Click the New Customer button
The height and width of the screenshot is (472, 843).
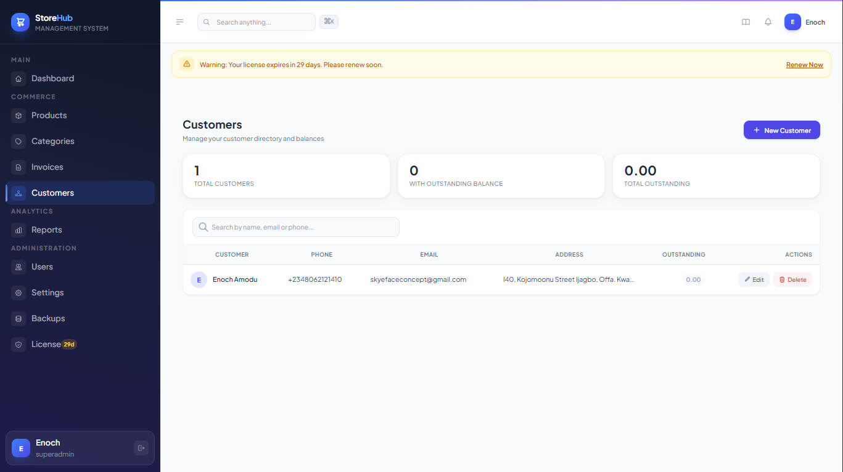click(782, 130)
